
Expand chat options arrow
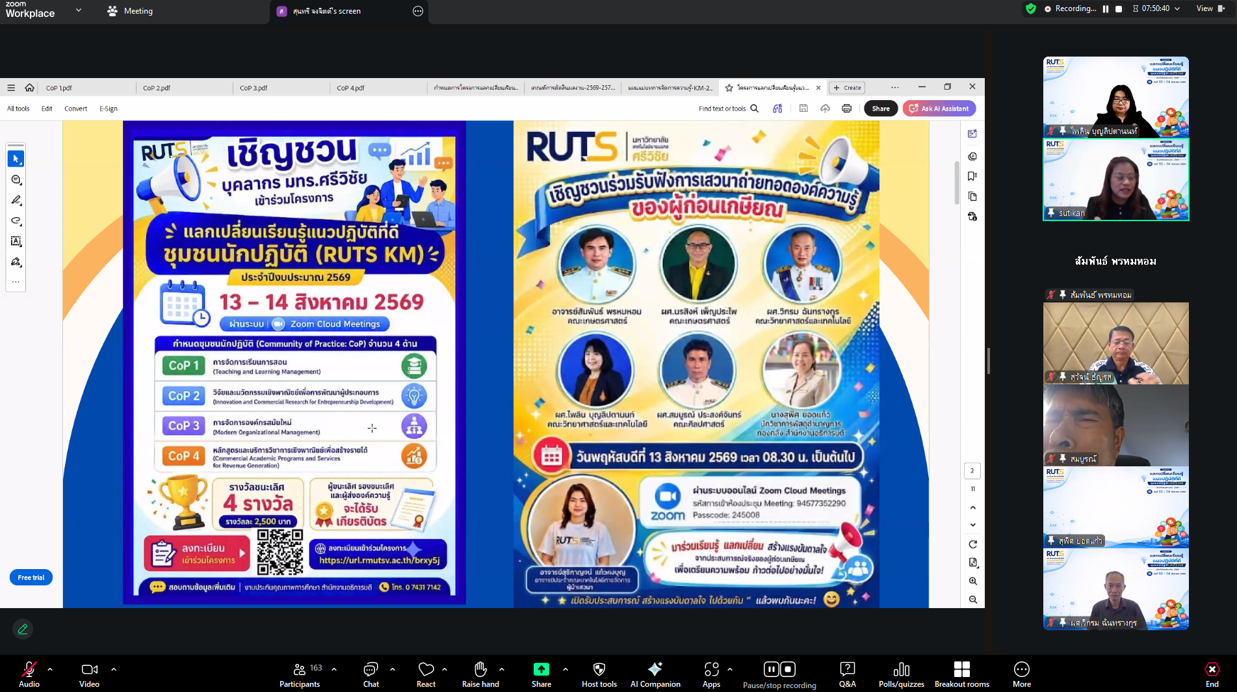click(x=393, y=669)
